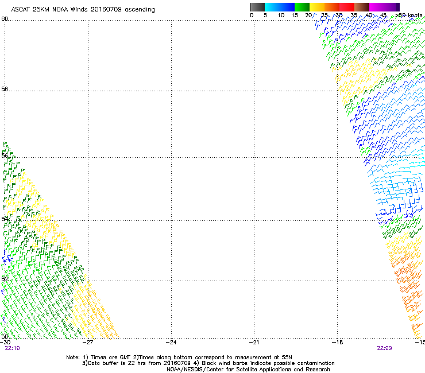This screenshot has height=373, width=425.
Task: Select the longitude label '-21'
Action: (x=254, y=343)
